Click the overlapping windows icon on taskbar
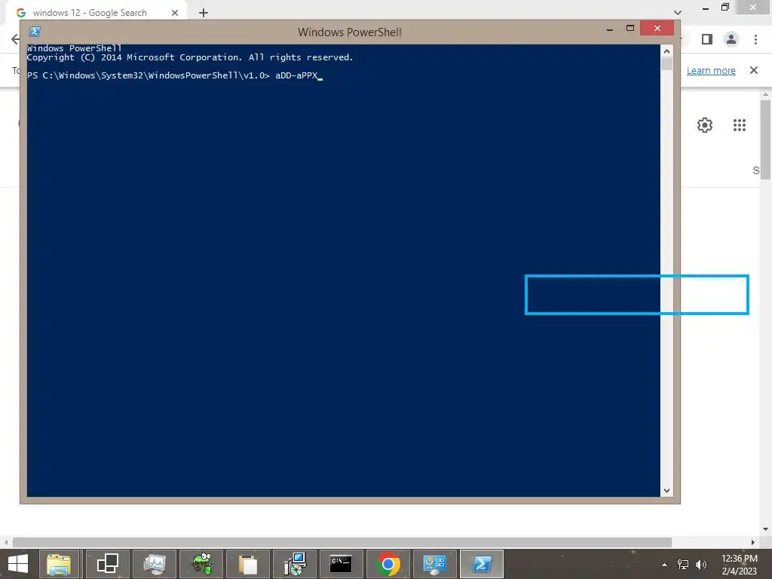 tap(107, 564)
